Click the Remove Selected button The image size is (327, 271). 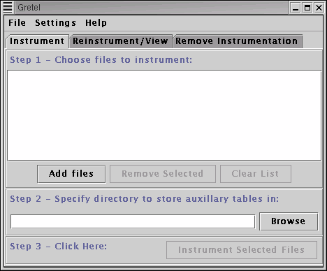163,174
